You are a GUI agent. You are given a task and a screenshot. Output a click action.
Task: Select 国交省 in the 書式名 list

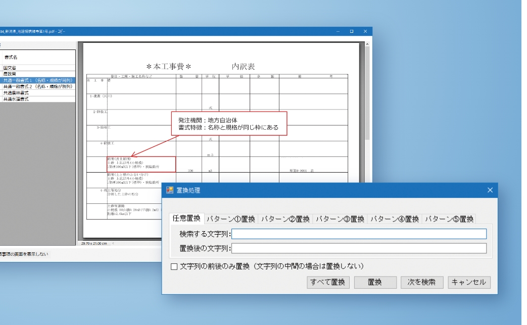[10, 68]
